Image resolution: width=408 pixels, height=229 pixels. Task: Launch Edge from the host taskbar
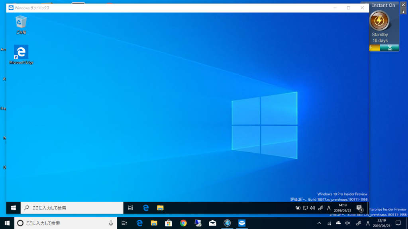(139, 223)
